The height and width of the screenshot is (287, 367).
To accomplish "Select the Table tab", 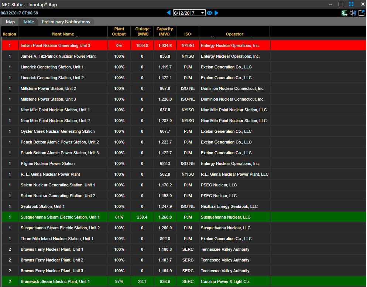I will [x=28, y=22].
